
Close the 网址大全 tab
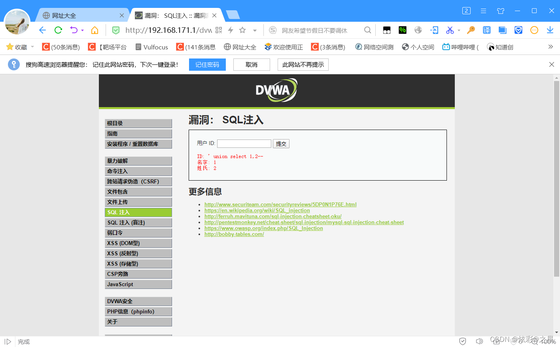[x=122, y=15]
